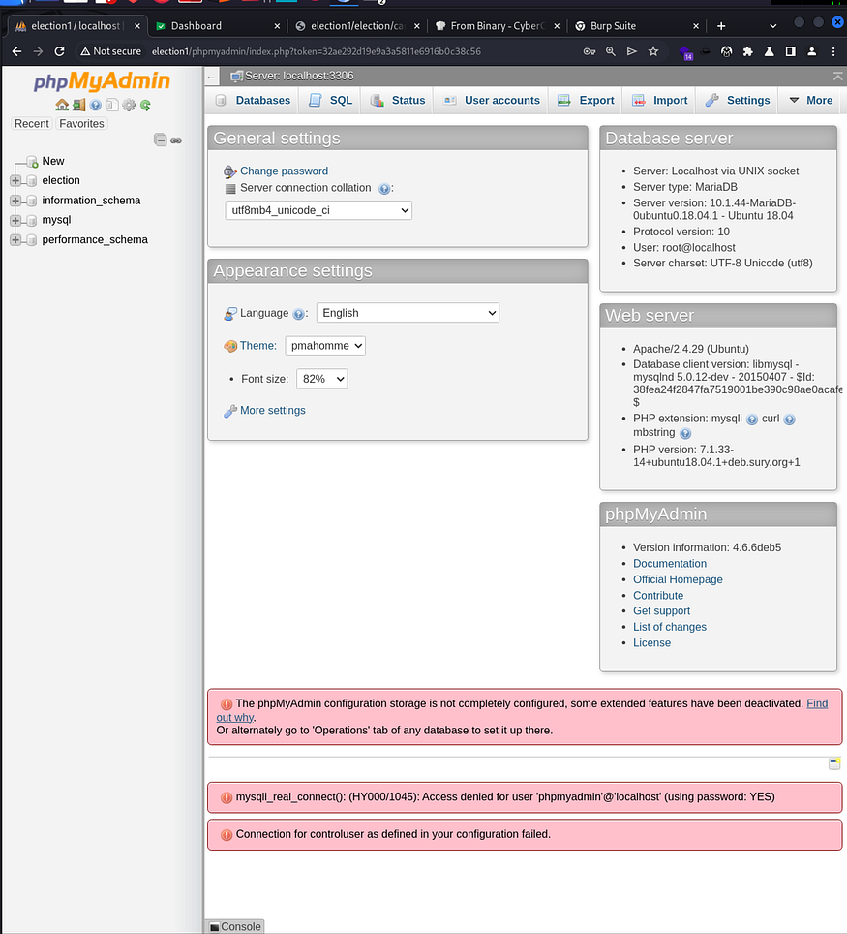Open the Font size dropdown showing 82%
Image resolution: width=847 pixels, height=934 pixels.
pyautogui.click(x=322, y=379)
